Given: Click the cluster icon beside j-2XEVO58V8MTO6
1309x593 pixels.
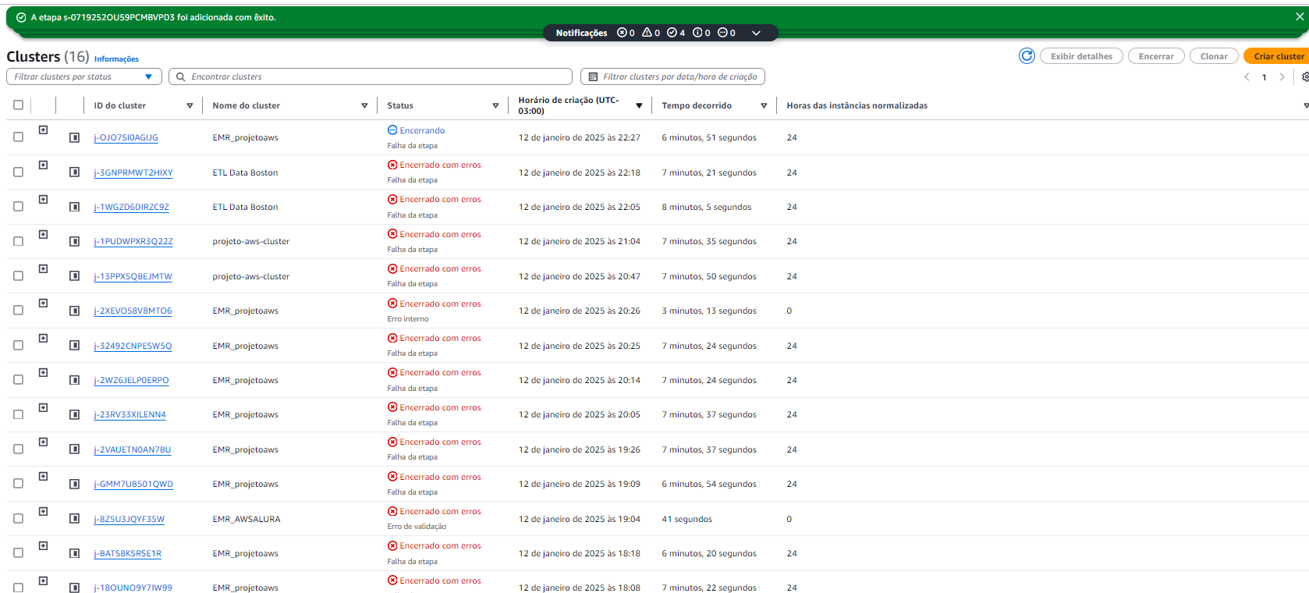Looking at the screenshot, I should tap(74, 311).
